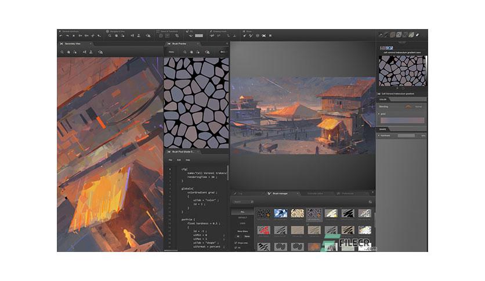Screen dimensions: 485x281
Task: Click the None filter button in brush manager
Action: pos(247,236)
